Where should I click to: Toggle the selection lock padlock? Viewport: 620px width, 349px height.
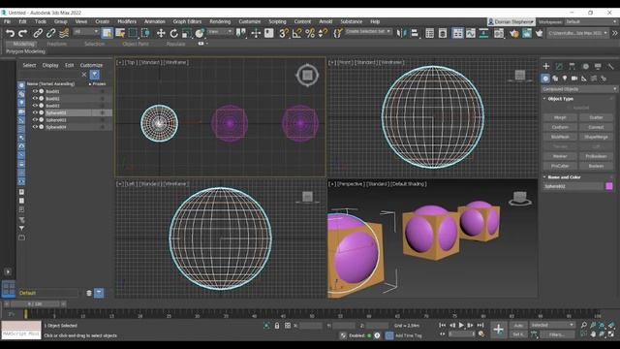(277, 326)
